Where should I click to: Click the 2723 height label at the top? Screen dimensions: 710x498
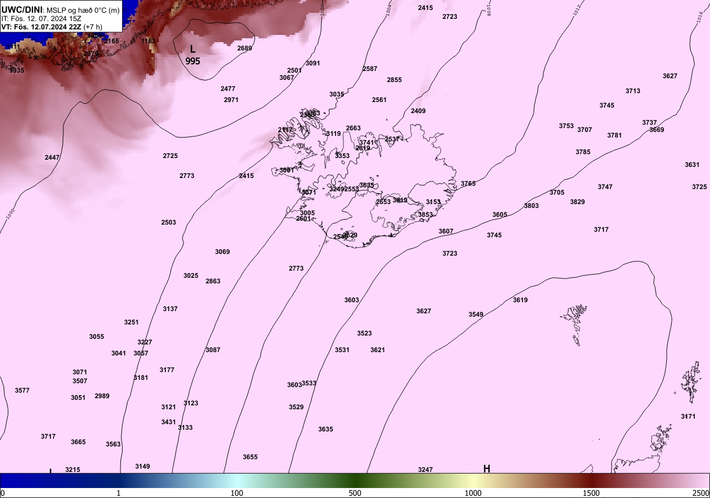450,17
